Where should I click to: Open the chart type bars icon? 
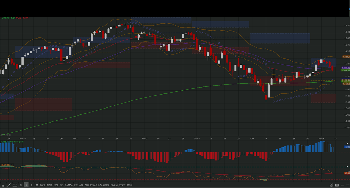click(337, 185)
